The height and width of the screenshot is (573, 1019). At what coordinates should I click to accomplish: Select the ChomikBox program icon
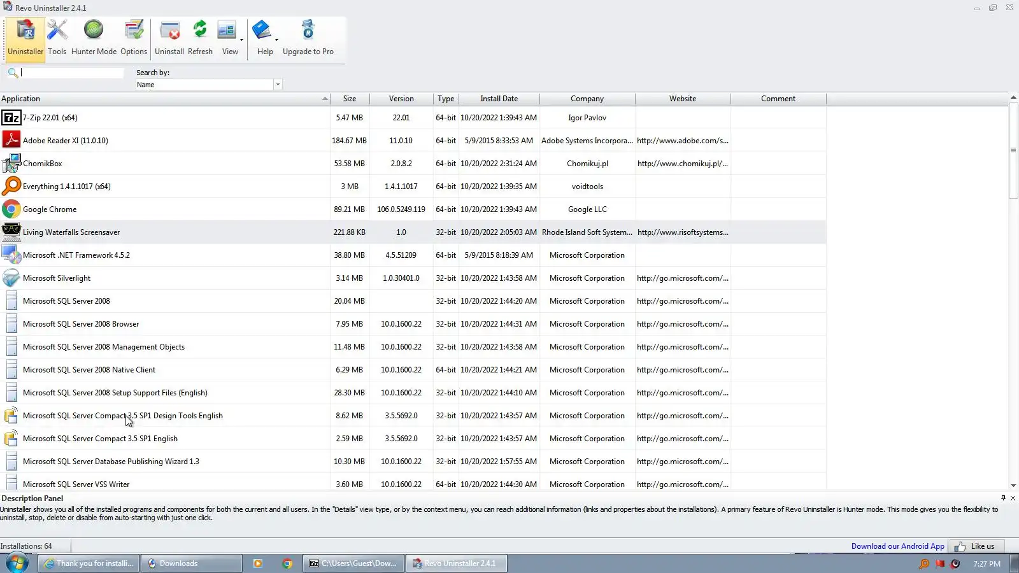tap(11, 164)
